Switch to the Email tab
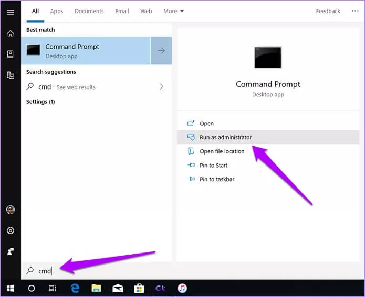 pos(122,11)
